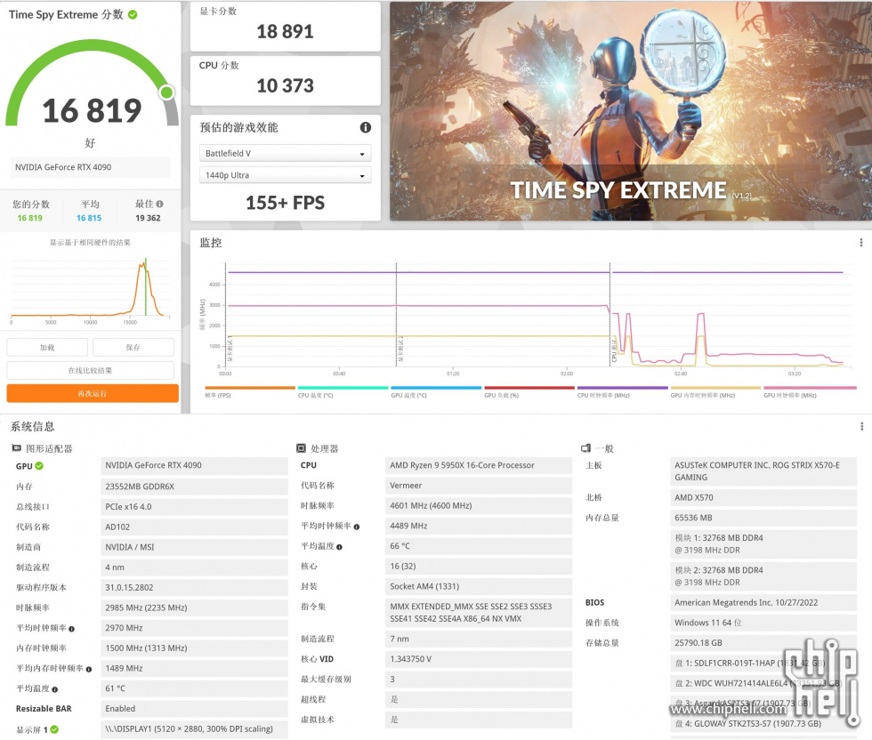872x740 pixels.
Task: Toggle the GPU 温度 (°C) chart legend
Action: coord(436,392)
